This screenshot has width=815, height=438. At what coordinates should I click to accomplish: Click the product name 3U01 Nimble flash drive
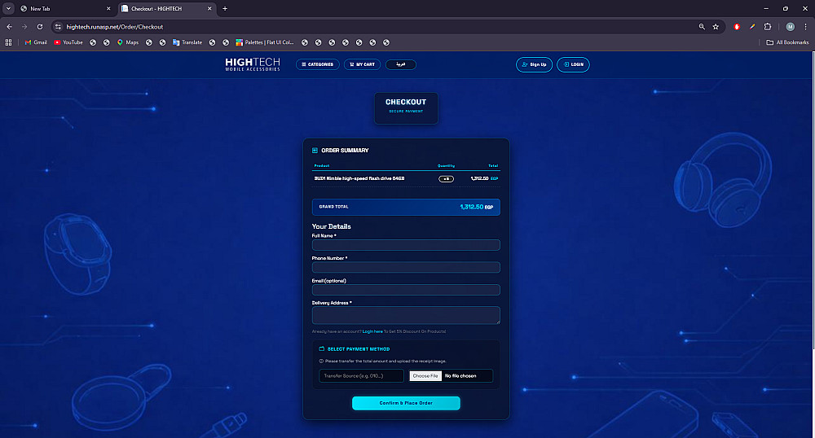pos(359,178)
